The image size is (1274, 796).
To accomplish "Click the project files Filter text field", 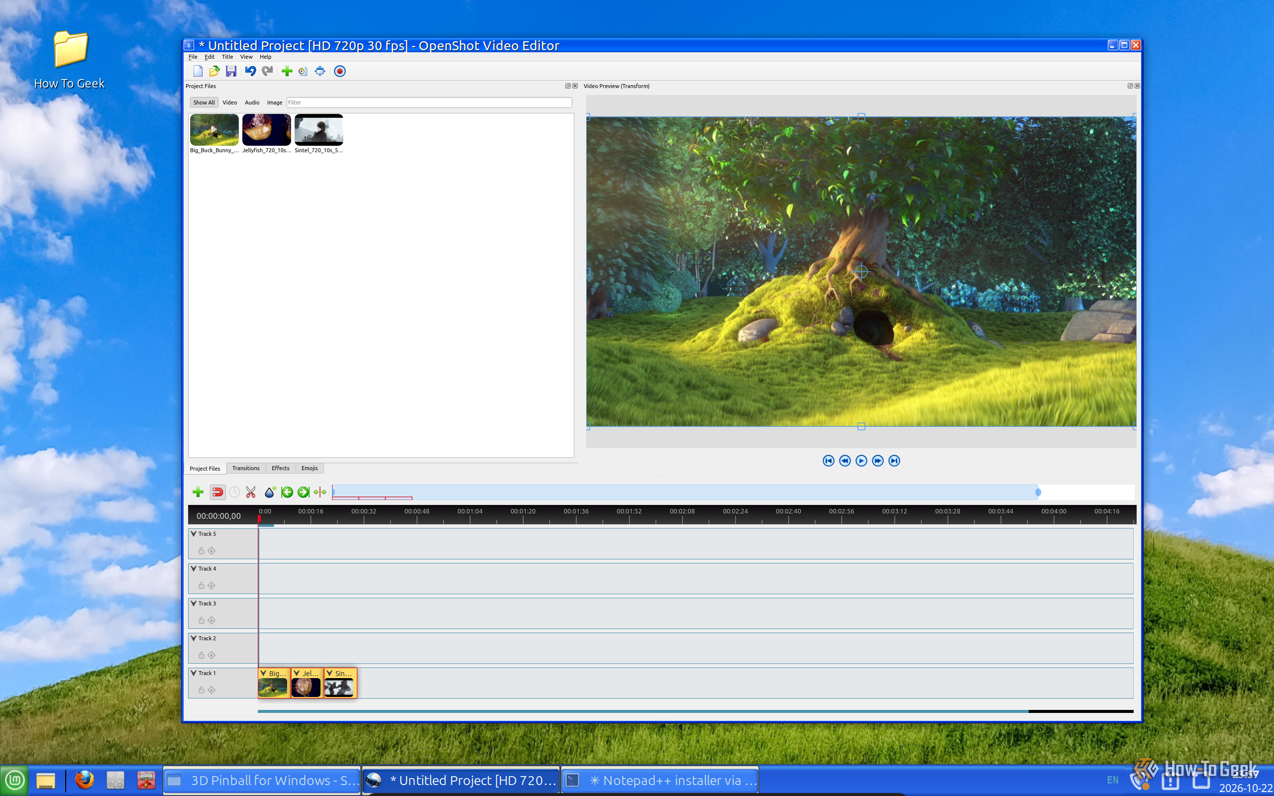I will (x=429, y=102).
